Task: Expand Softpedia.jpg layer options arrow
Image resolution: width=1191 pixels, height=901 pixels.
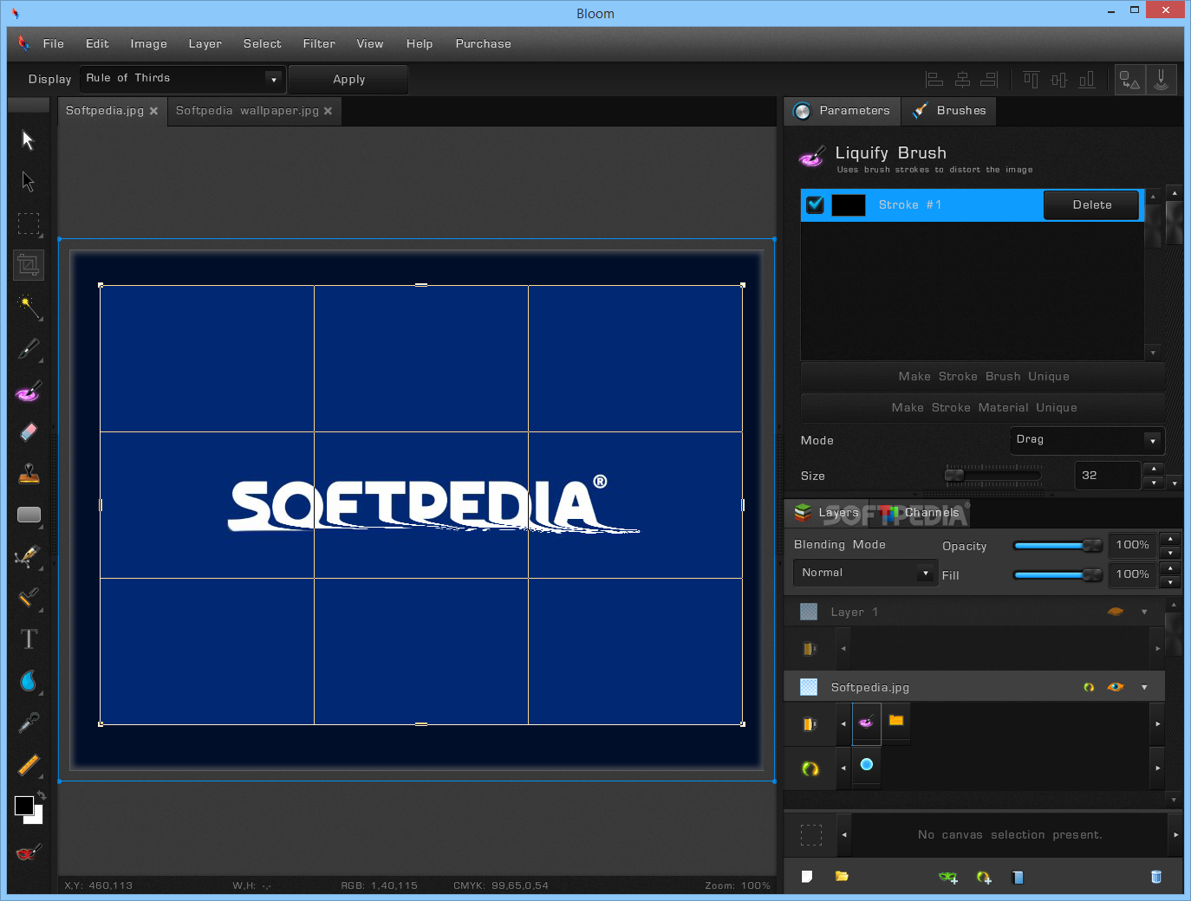Action: click(x=1144, y=687)
